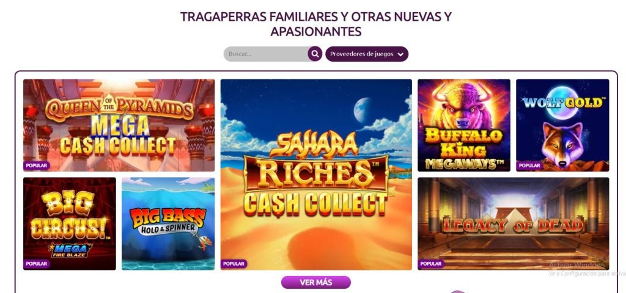This screenshot has width=626, height=293.
Task: Focus the Buscar search field
Action: click(x=266, y=54)
